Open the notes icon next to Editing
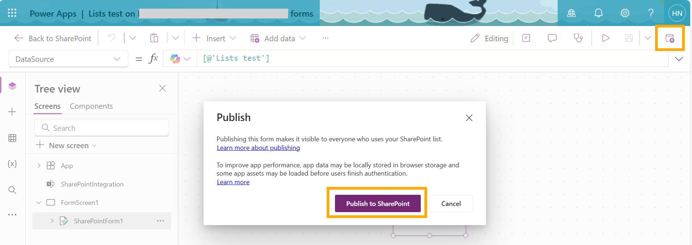This screenshot has height=245, width=692. 526,38
